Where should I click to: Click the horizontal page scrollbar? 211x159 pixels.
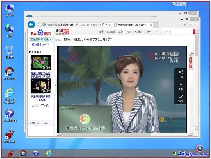point(106,134)
